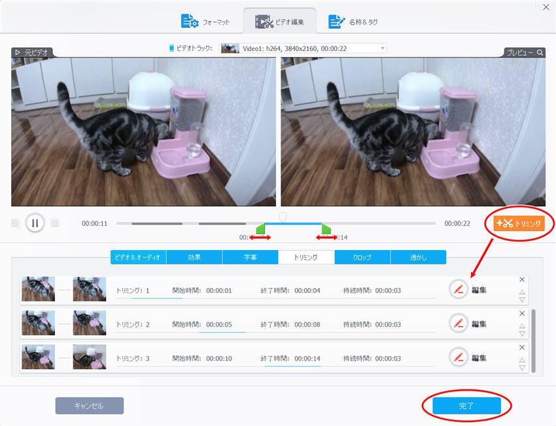Click the playhead handle on the timeline
The width and height of the screenshot is (556, 426).
(283, 216)
